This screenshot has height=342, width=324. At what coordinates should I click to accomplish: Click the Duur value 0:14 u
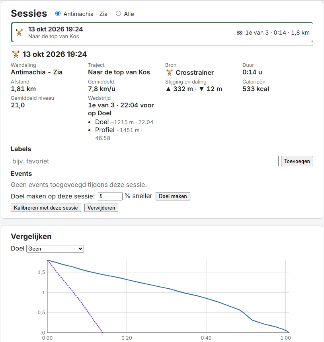coord(252,72)
